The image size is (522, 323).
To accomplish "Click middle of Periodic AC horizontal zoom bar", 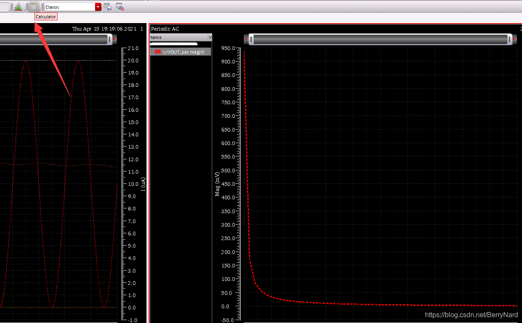I will pyautogui.click(x=380, y=39).
